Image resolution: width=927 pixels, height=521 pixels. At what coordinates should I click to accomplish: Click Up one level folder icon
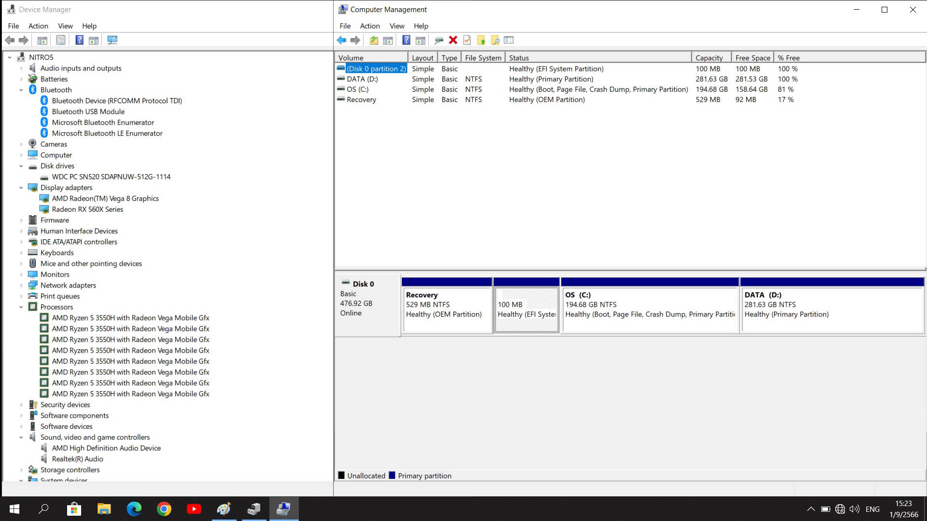point(374,40)
